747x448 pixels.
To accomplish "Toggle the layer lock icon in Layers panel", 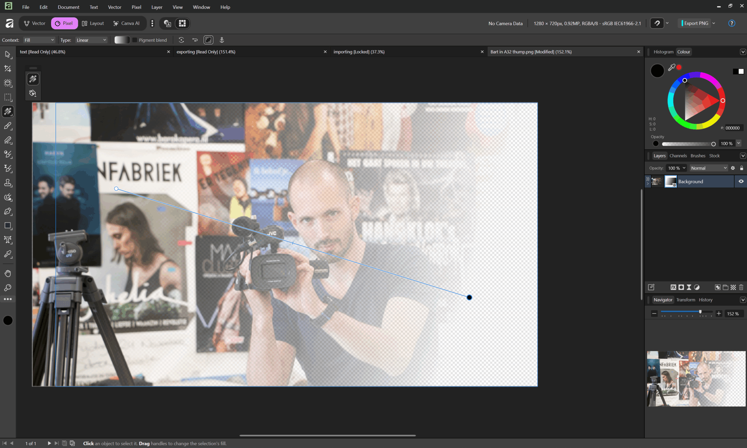I will click(741, 168).
